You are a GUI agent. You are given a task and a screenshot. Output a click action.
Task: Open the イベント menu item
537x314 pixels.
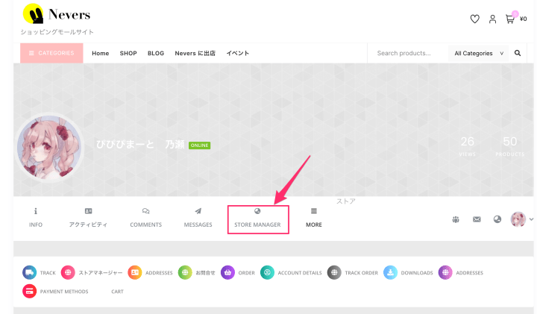click(x=238, y=53)
